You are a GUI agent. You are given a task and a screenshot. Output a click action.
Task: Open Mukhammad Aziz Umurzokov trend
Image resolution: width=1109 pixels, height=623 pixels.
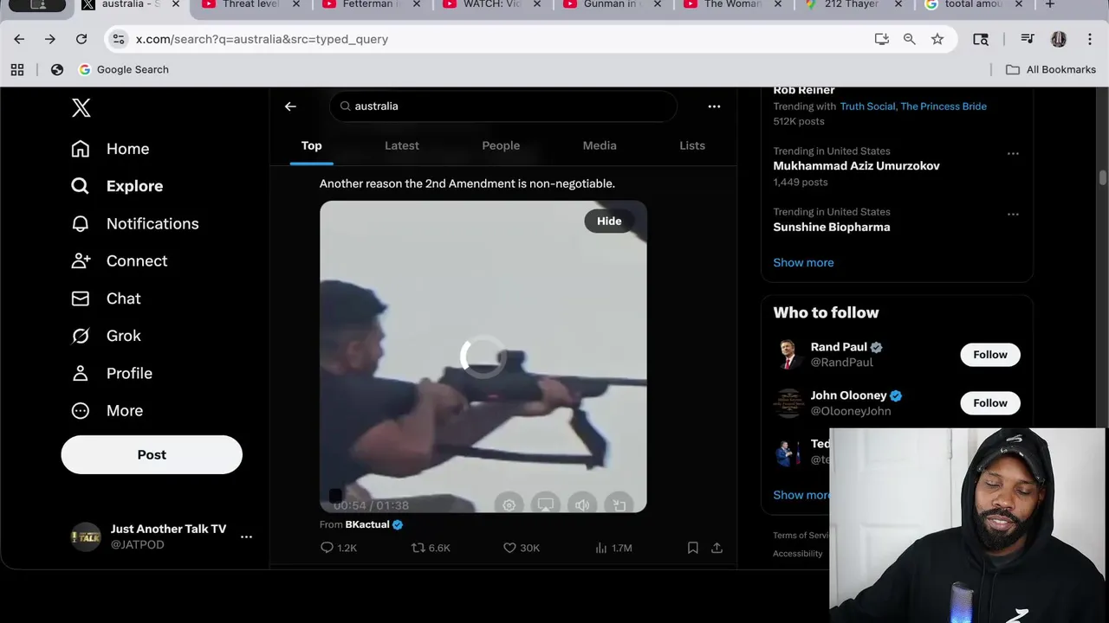coord(856,166)
